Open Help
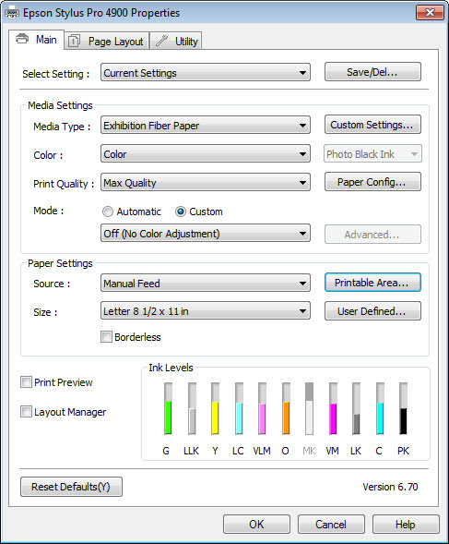449x544 pixels. [406, 525]
